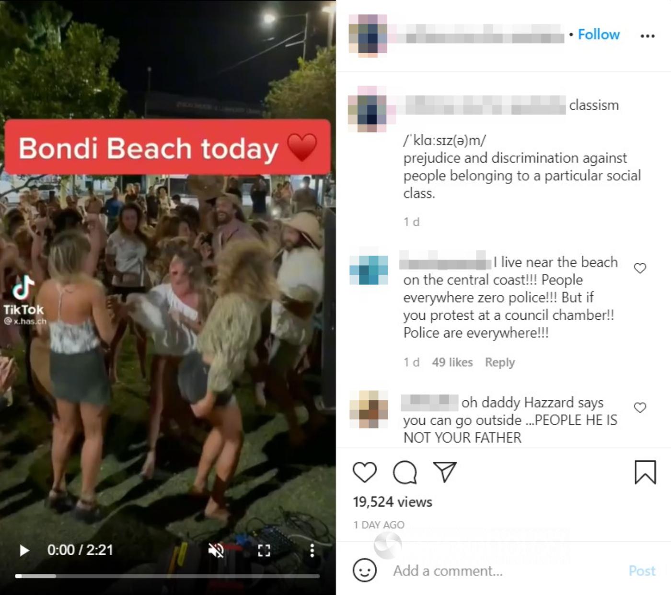Screen dimensions: 671x595
Task: Open the central coast commenter's avatar
Action: pyautogui.click(x=369, y=270)
